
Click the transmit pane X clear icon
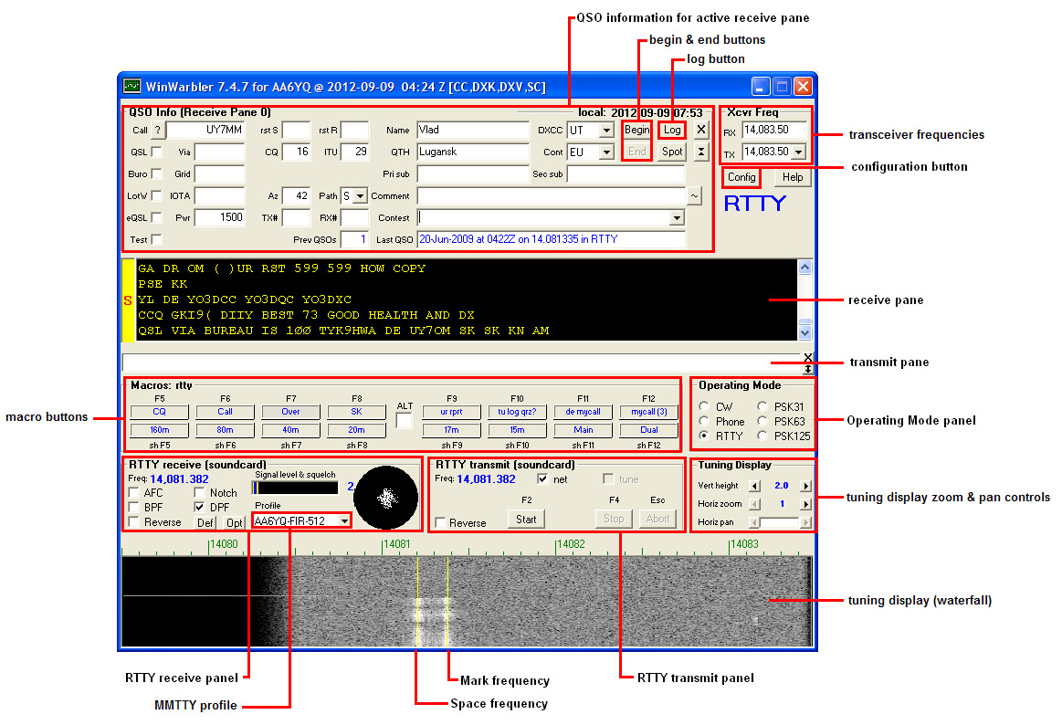(x=807, y=357)
